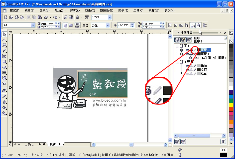
Task: Open 物件管理員 docker flyout options arrow
Action: click(x=226, y=38)
